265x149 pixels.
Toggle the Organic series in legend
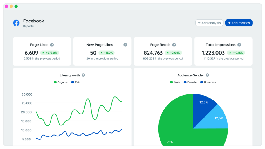(x=61, y=82)
